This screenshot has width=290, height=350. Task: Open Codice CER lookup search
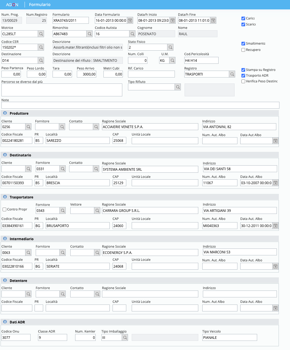click(41, 47)
